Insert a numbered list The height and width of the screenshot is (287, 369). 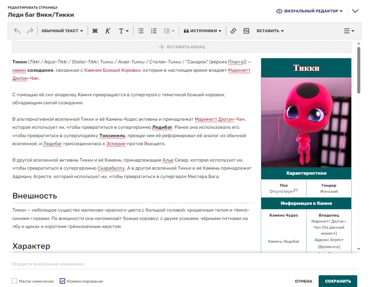coord(154,31)
